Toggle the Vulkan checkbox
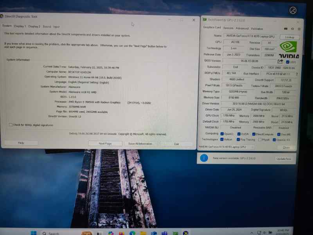This screenshot has height=235, width=313. 221,139
